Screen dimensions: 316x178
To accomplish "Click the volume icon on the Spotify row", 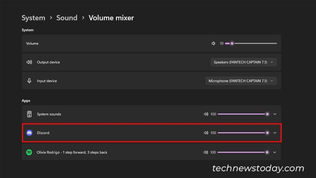I will (206, 152).
